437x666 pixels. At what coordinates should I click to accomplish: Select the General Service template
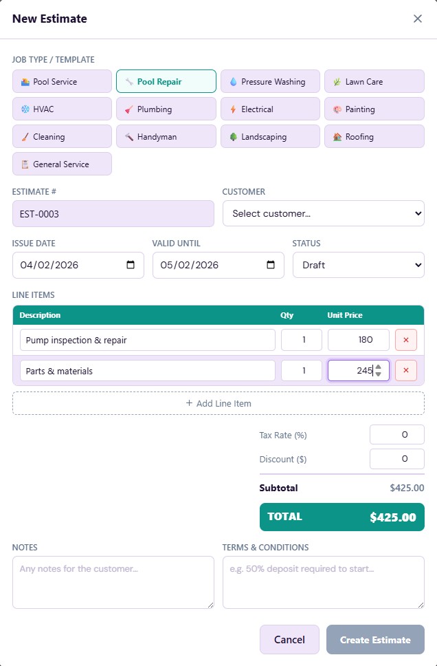62,164
